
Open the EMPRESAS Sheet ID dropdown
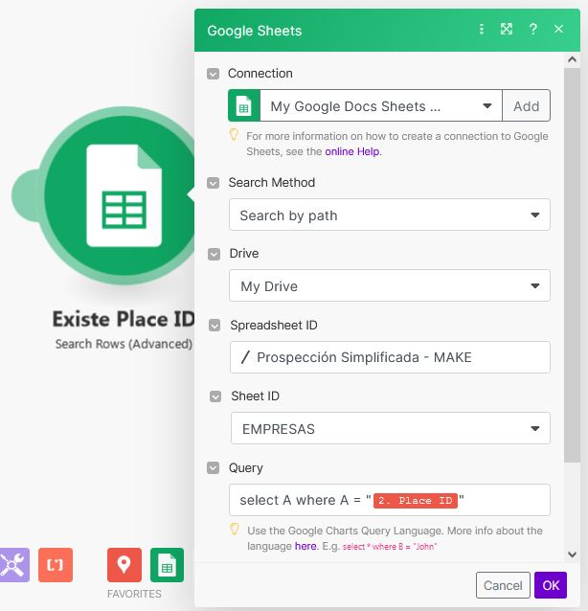[390, 428]
